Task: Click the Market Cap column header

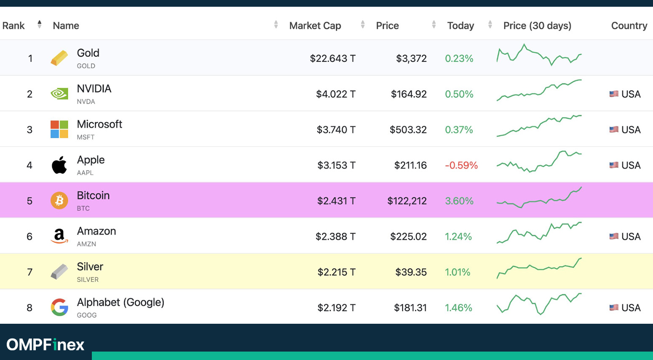Action: point(315,26)
